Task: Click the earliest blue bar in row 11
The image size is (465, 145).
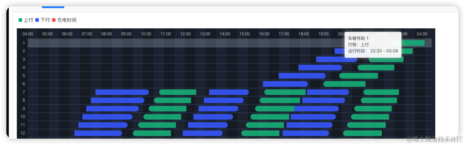Action: click(x=103, y=125)
